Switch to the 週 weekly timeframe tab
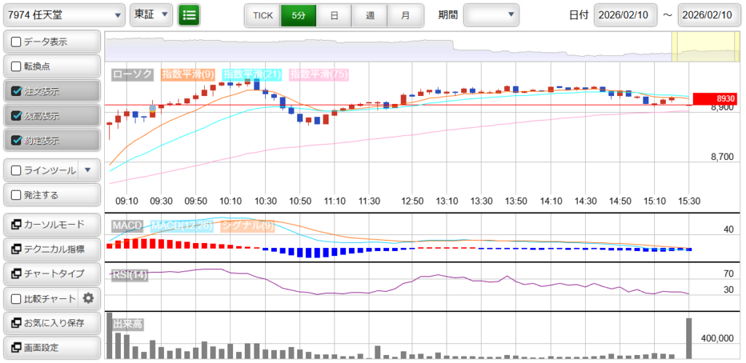The width and height of the screenshot is (746, 363). click(370, 15)
